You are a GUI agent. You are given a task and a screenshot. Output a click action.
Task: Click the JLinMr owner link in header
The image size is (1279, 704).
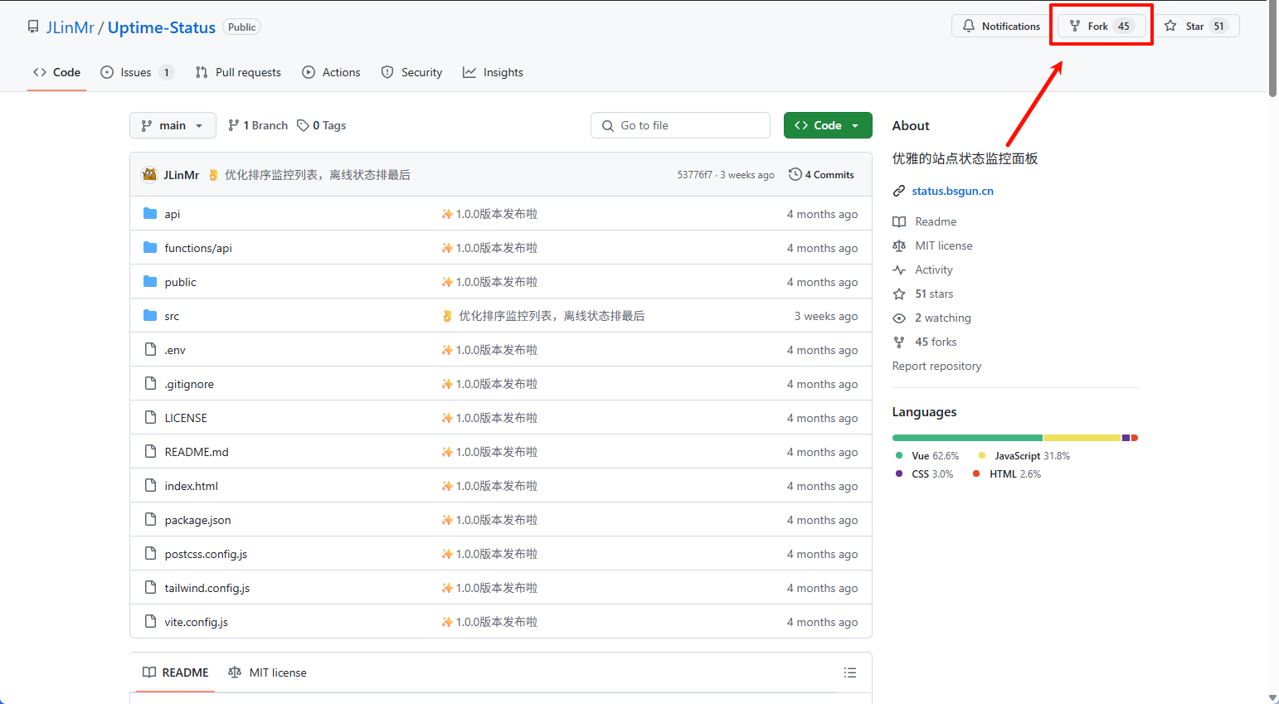click(x=70, y=27)
